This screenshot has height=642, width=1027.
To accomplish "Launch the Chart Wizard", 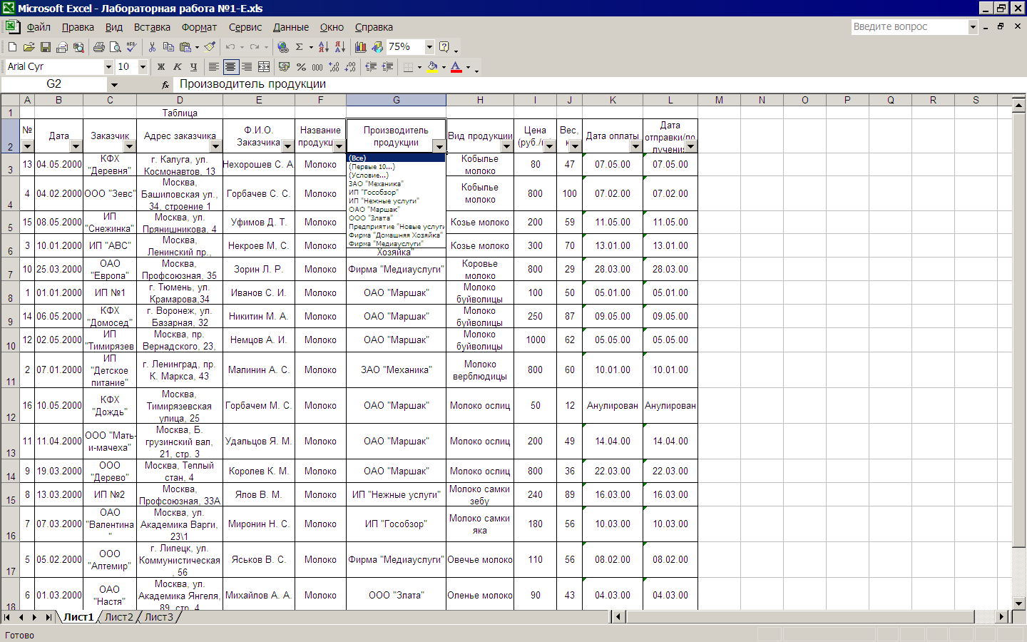I will (x=361, y=47).
